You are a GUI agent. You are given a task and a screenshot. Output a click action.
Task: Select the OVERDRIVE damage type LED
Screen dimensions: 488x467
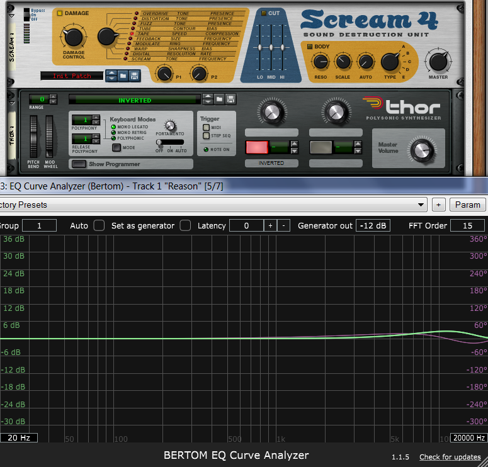[136, 13]
